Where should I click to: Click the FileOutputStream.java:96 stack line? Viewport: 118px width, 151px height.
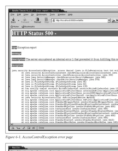pos(54,82)
